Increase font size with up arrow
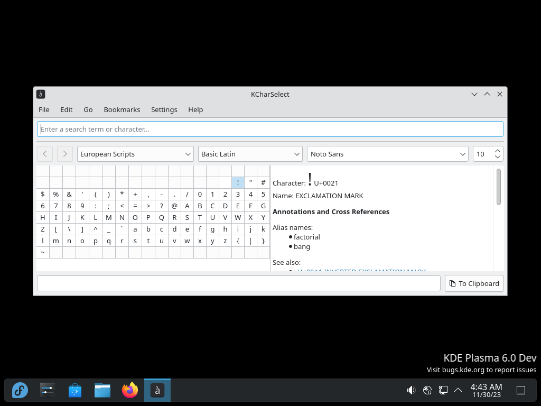The width and height of the screenshot is (541, 406). coord(498,151)
